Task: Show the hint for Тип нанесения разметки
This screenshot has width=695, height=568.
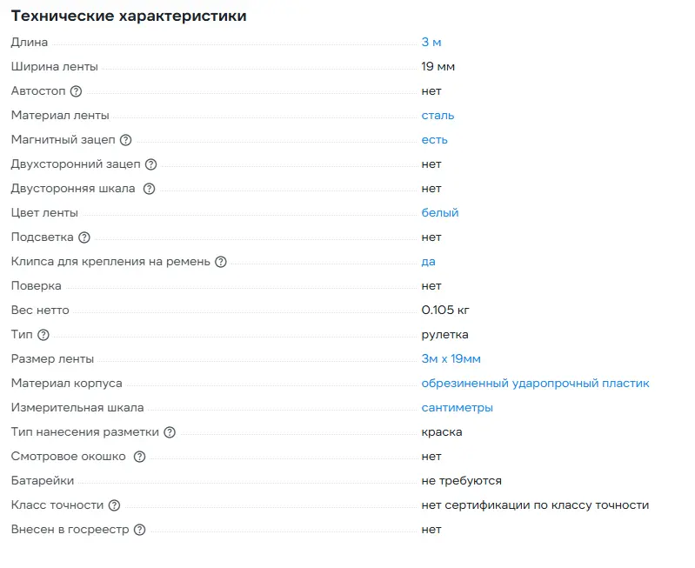Action: (x=170, y=432)
